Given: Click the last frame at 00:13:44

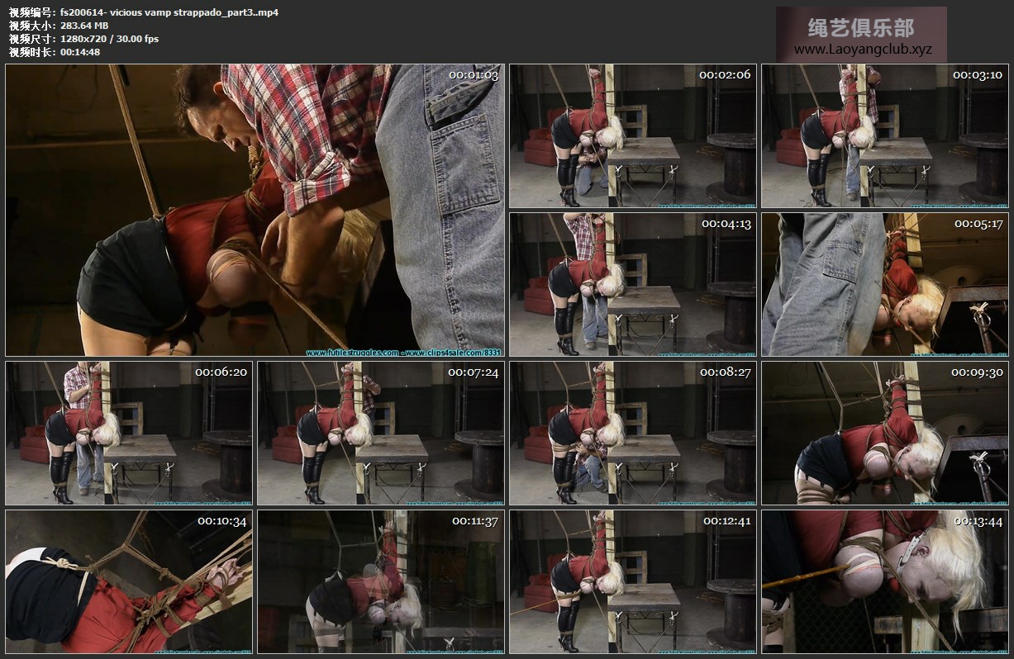Looking at the screenshot, I should [x=884, y=581].
